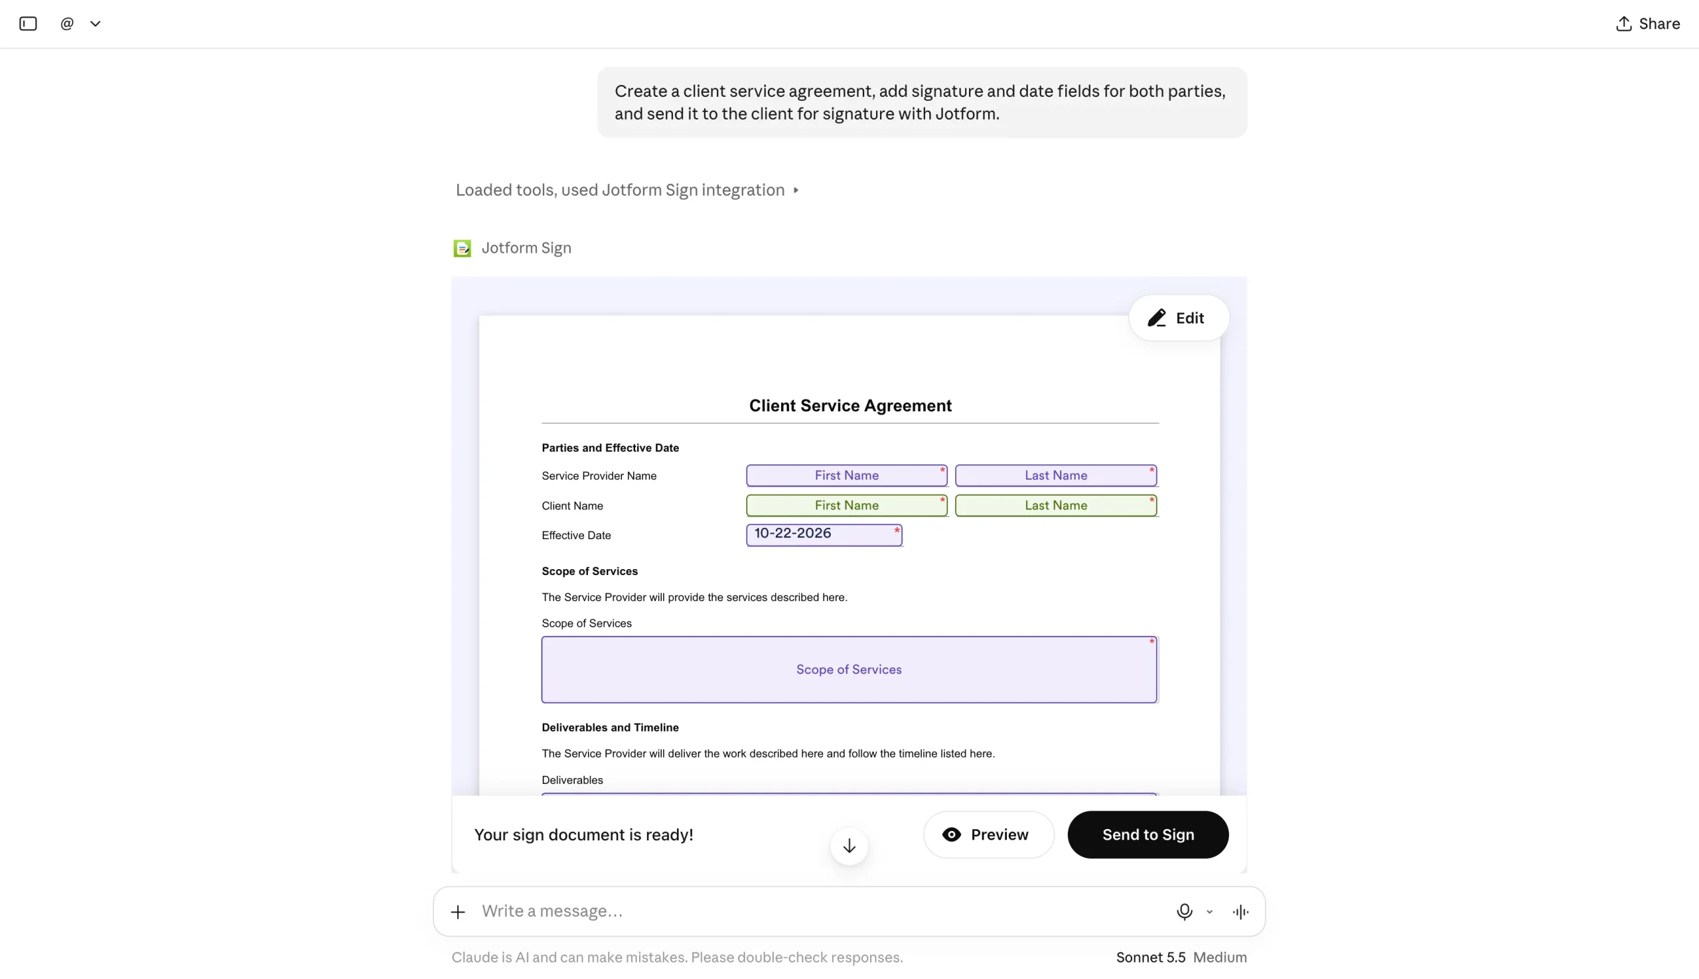Click the @ mention icon
Viewport: 1699px width, 979px height.
coord(66,23)
